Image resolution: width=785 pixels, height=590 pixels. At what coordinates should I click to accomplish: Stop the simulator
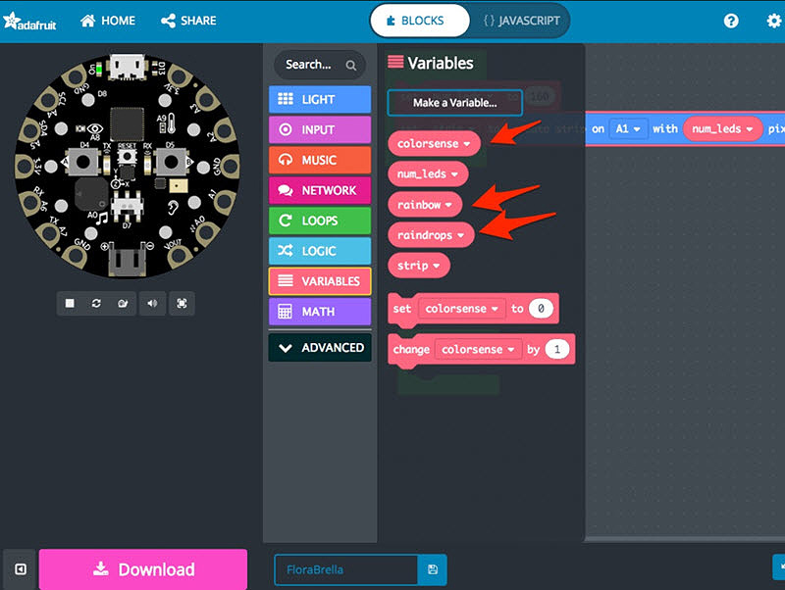pos(70,304)
